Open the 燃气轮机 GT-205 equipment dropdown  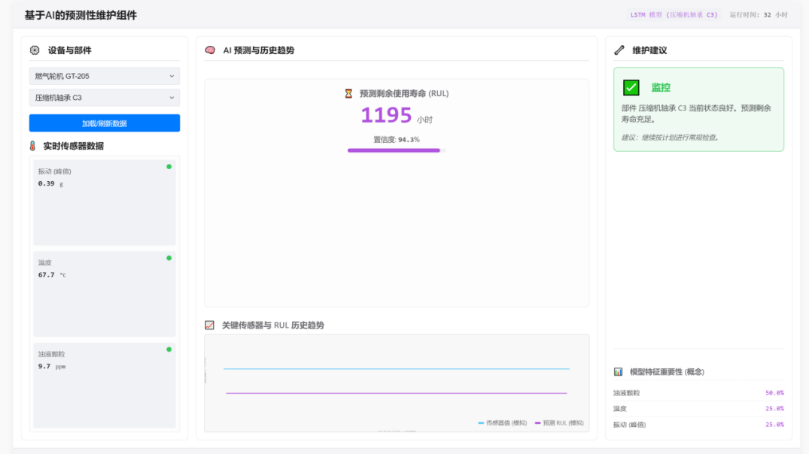[104, 76]
